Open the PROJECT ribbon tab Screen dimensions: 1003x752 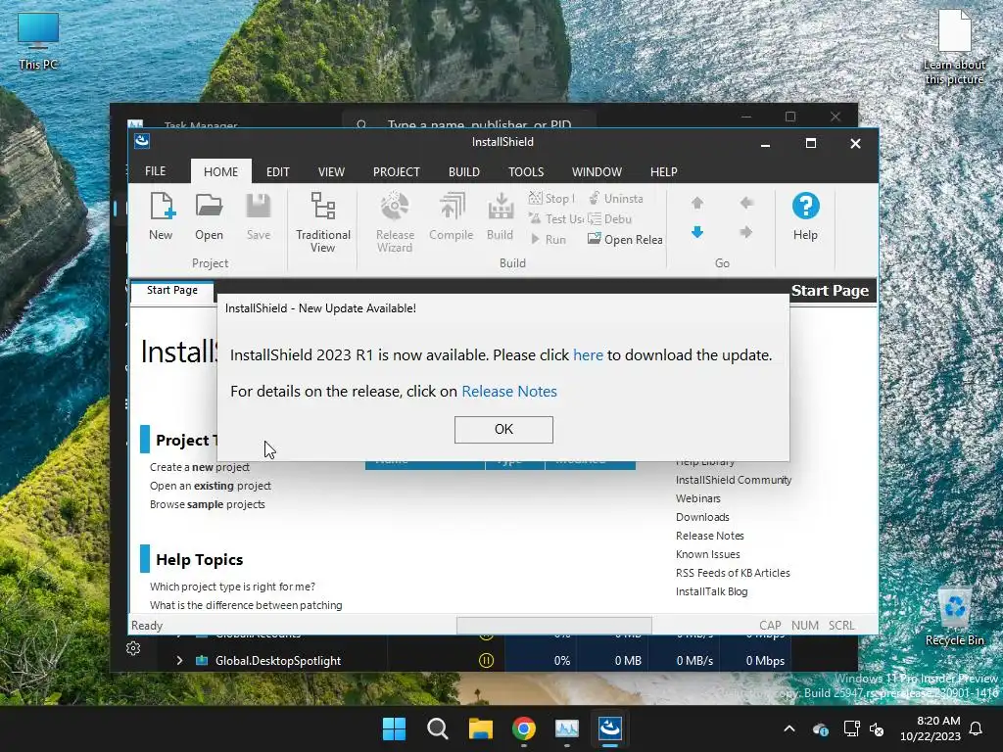[397, 171]
